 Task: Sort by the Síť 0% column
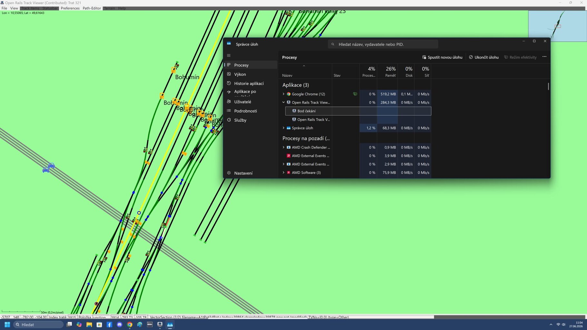click(x=423, y=72)
